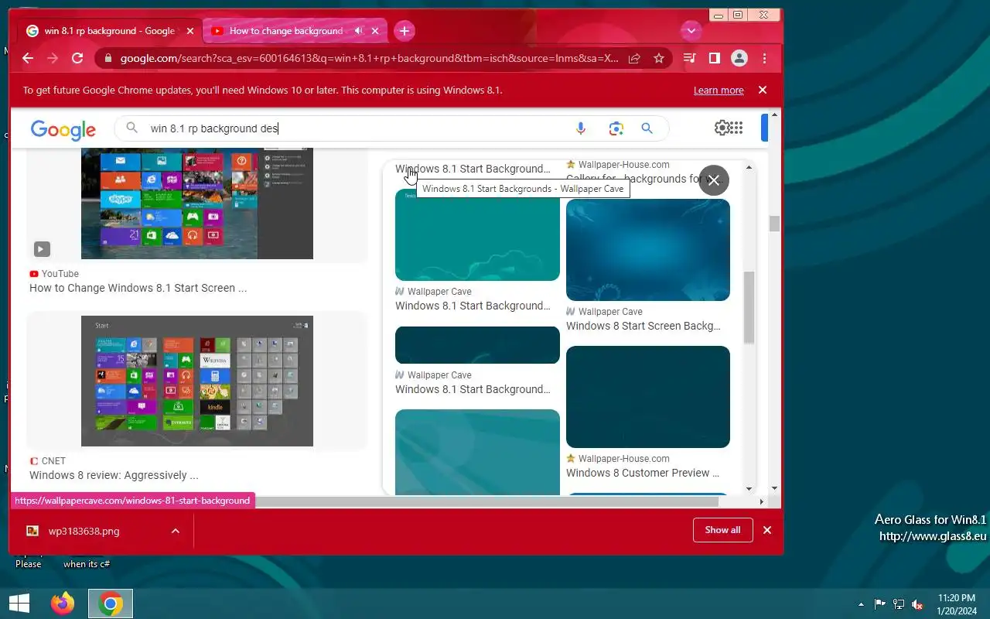
Task: Click the network icon in system tray
Action: (x=899, y=604)
